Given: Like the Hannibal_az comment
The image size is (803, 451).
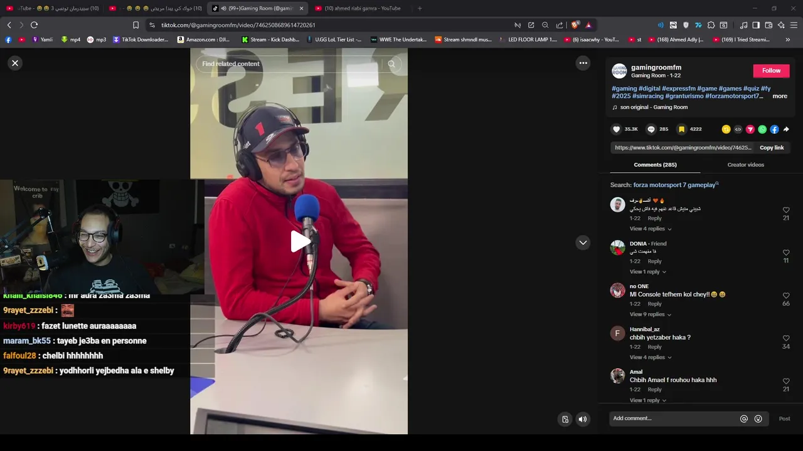Looking at the screenshot, I should point(786,338).
